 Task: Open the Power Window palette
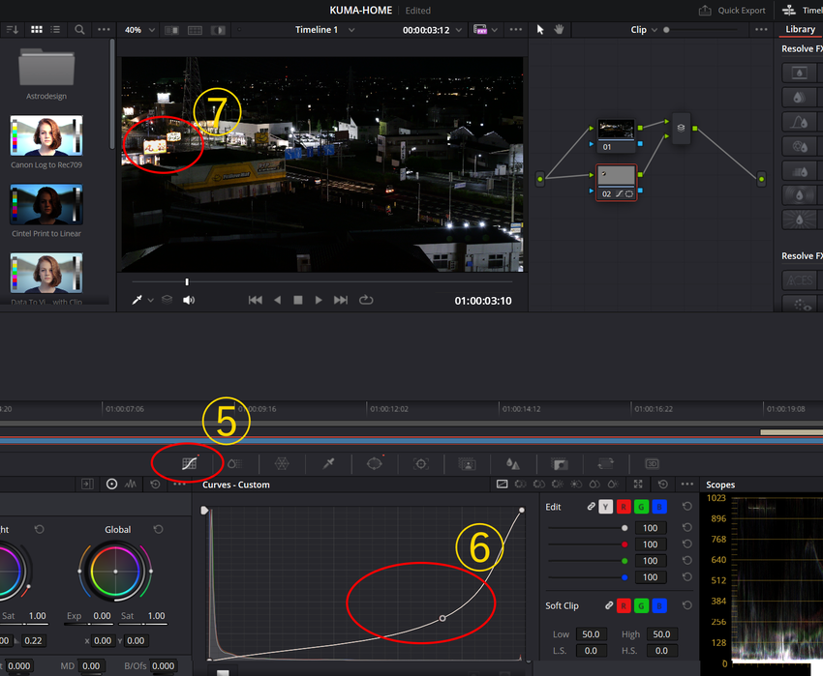point(375,463)
